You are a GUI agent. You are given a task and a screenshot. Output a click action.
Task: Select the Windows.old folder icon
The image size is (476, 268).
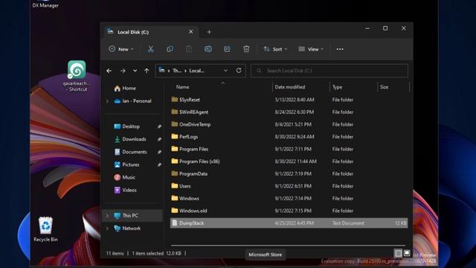click(x=175, y=211)
